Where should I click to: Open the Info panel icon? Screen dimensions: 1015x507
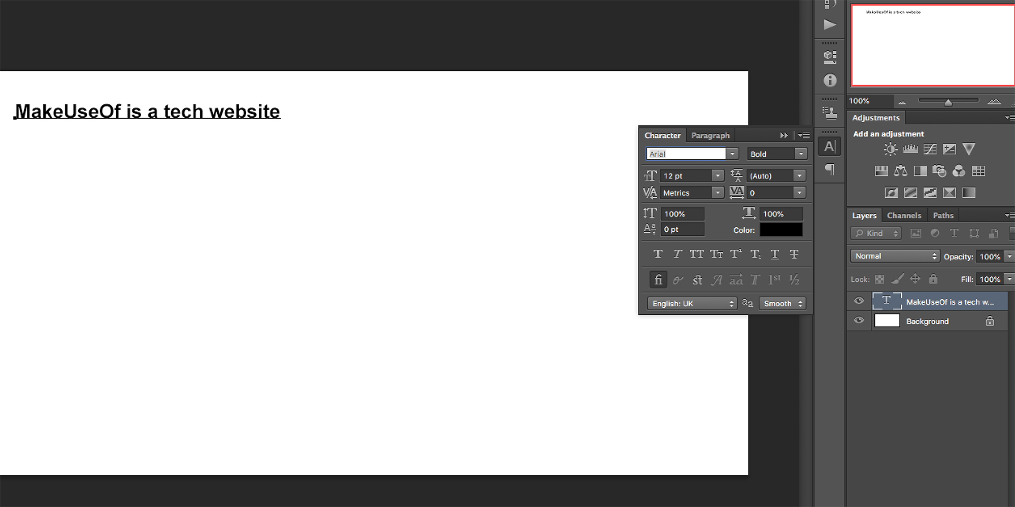[830, 80]
